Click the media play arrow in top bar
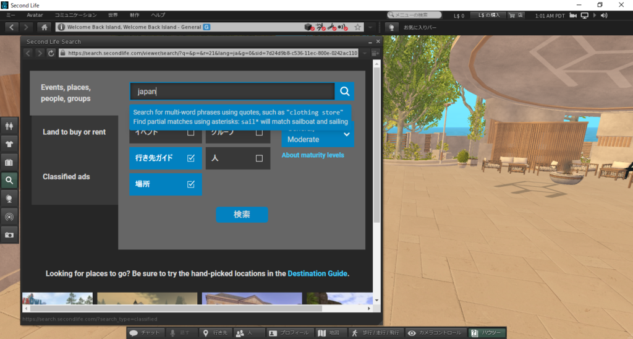 pos(594,15)
